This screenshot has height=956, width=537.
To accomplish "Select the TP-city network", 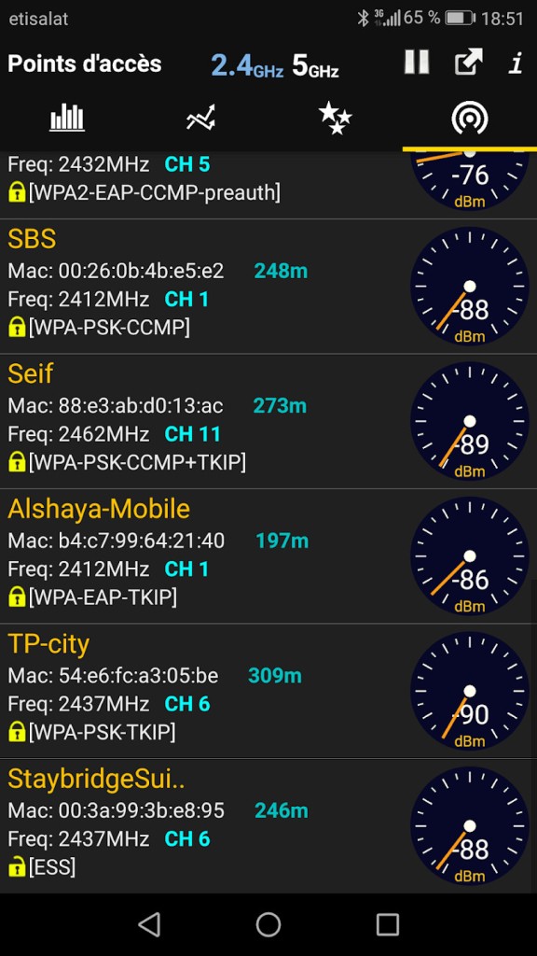I will [x=268, y=691].
